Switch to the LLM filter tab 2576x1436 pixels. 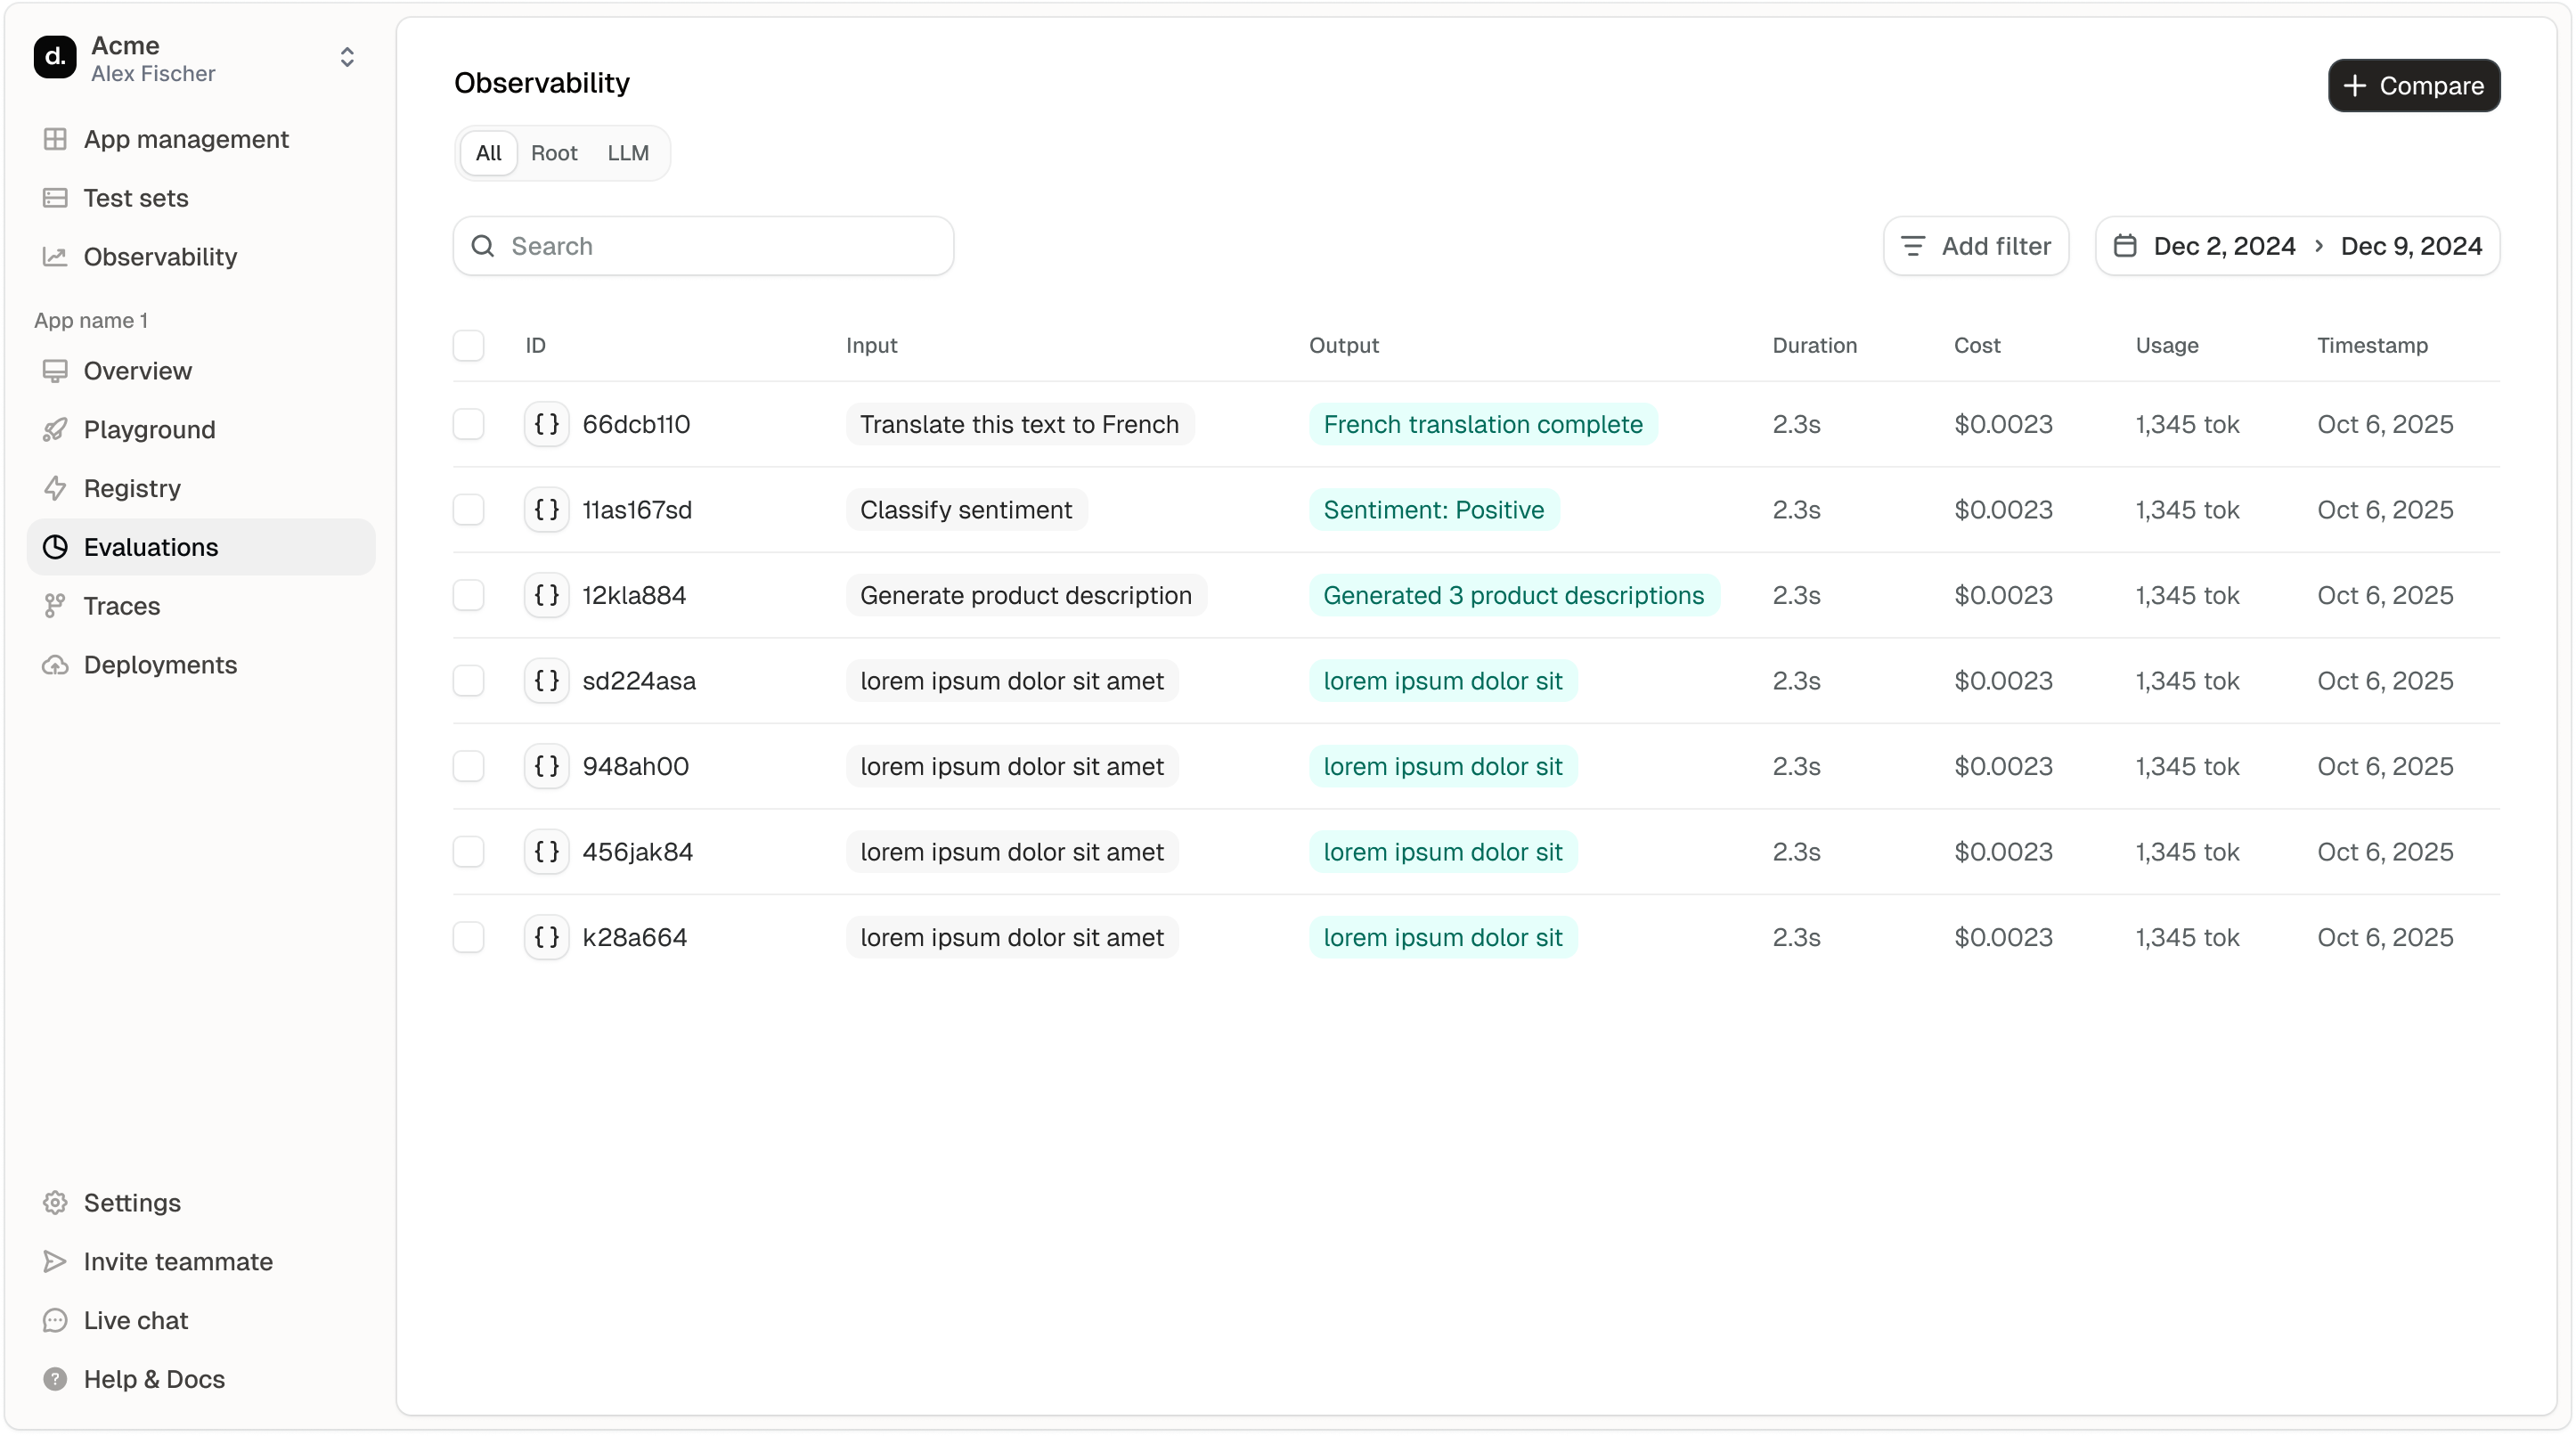[627, 153]
